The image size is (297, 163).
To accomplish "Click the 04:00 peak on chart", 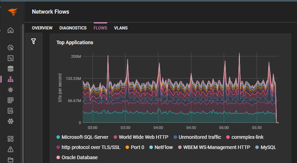I will [159, 63].
